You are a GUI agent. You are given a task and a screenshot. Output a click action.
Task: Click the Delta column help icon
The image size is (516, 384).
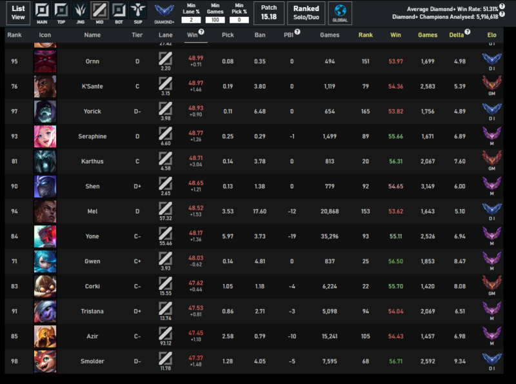[469, 32]
